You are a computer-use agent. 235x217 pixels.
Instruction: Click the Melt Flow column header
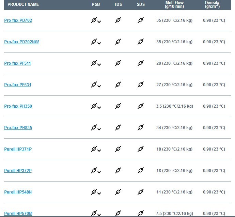tap(174, 4)
